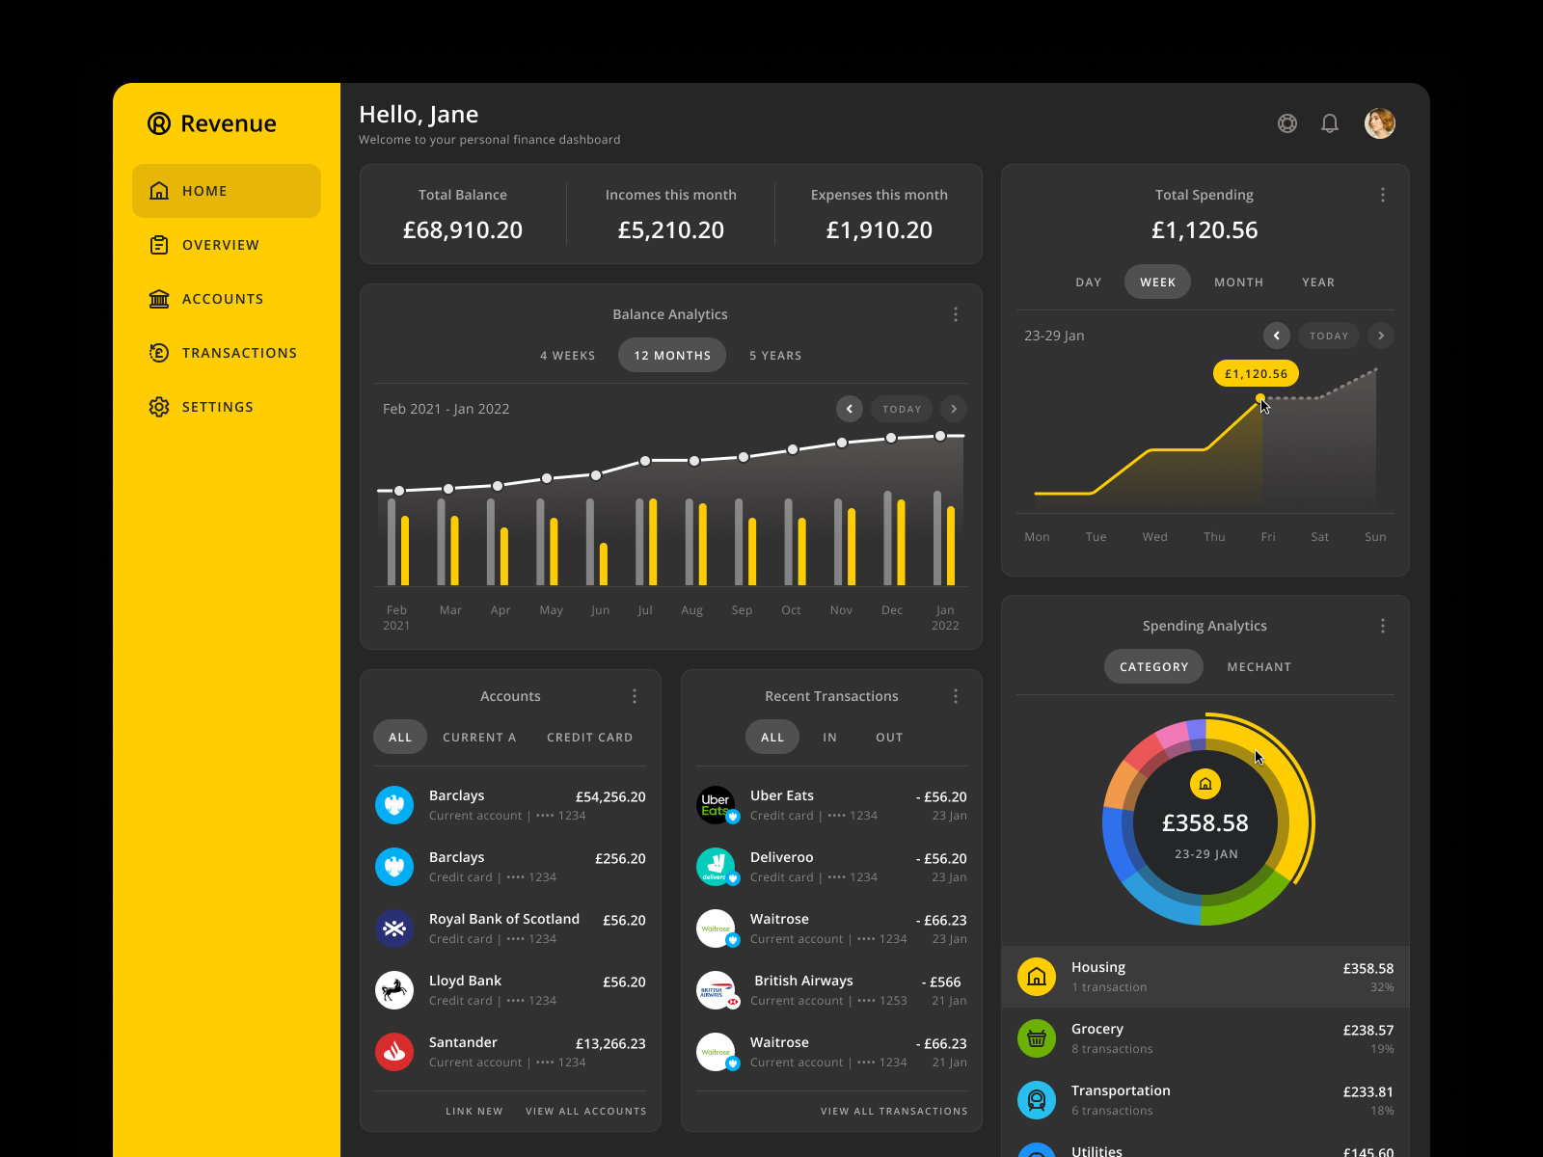1543x1157 pixels.
Task: Click the Revenue logo icon
Action: 159,123
